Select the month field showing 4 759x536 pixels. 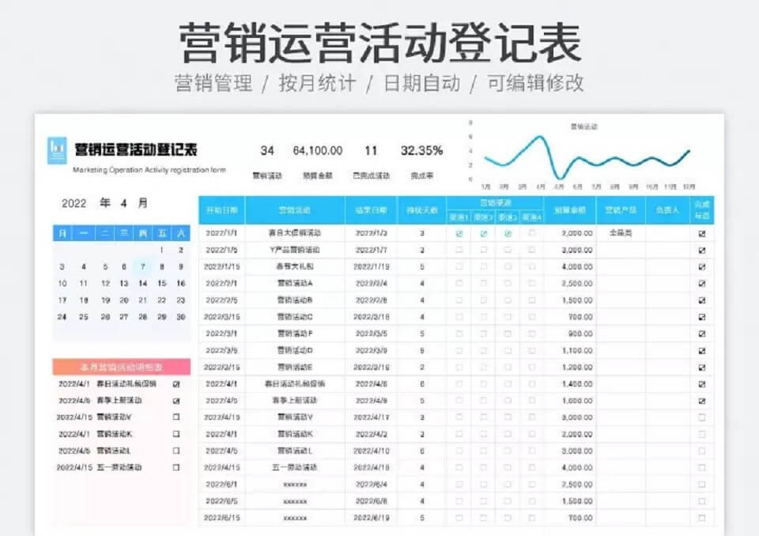(x=124, y=203)
